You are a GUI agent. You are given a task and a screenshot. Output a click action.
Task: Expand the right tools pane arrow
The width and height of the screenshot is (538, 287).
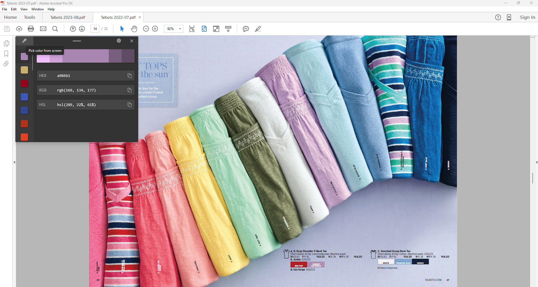click(x=536, y=162)
